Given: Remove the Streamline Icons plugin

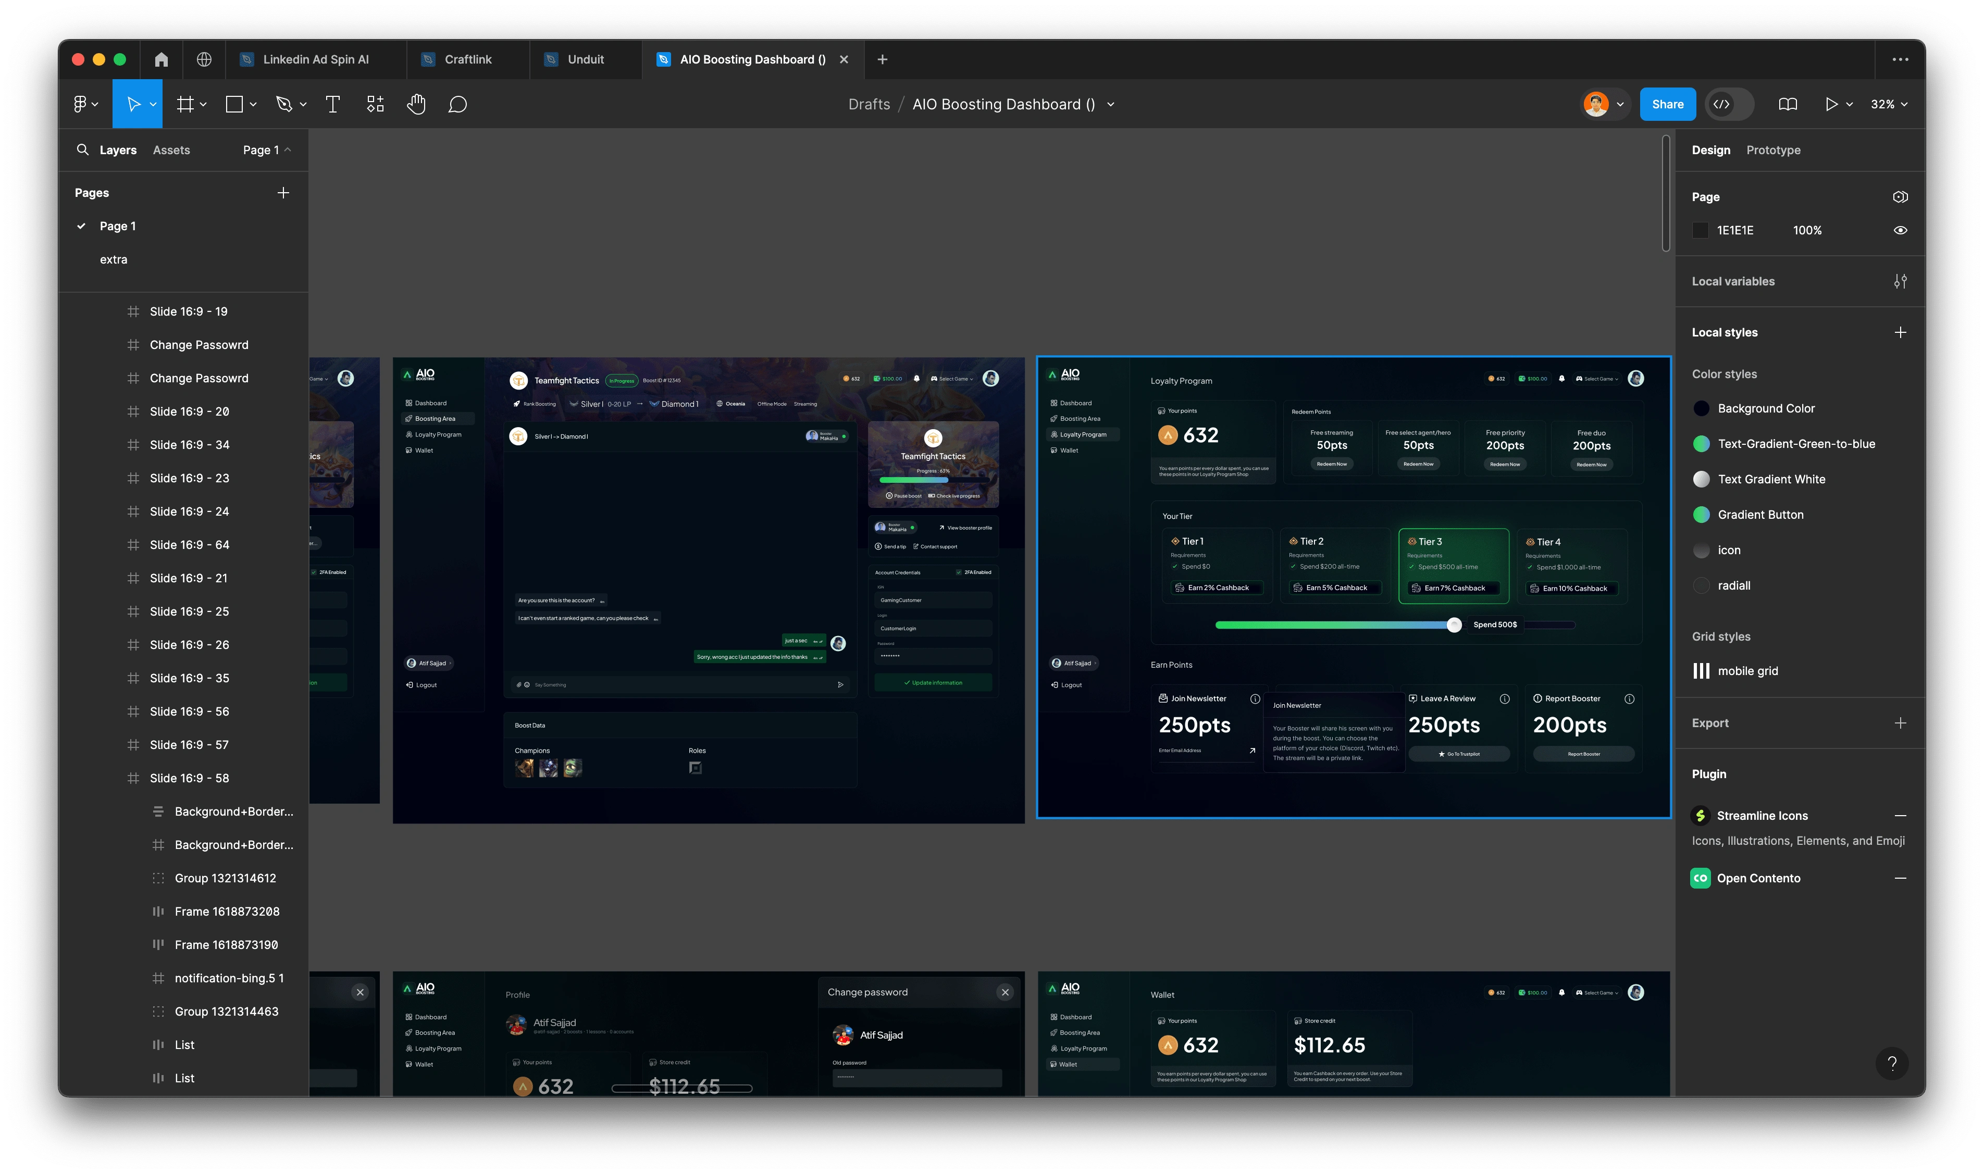Looking at the screenshot, I should 1899,816.
